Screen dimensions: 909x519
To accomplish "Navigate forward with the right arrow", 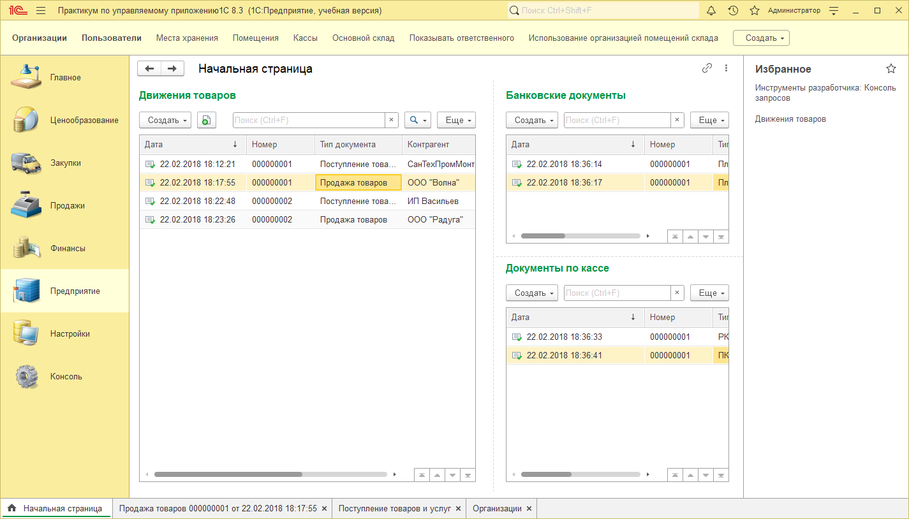I will tap(172, 69).
